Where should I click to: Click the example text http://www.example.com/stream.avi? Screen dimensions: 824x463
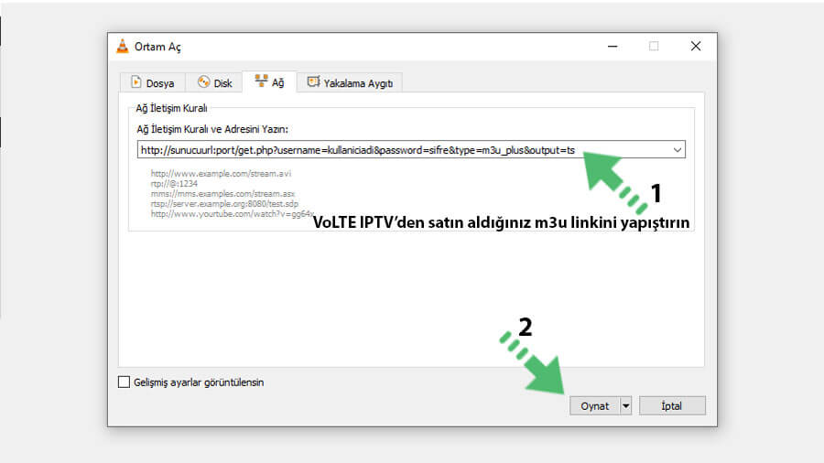pyautogui.click(x=221, y=173)
